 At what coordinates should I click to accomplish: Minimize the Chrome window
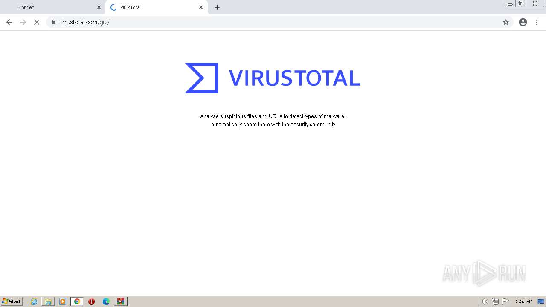click(x=510, y=3)
